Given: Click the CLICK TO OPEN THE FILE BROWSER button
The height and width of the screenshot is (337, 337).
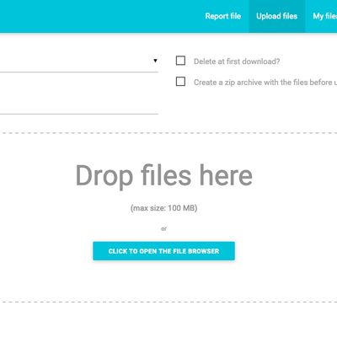Looking at the screenshot, I should 163,251.
